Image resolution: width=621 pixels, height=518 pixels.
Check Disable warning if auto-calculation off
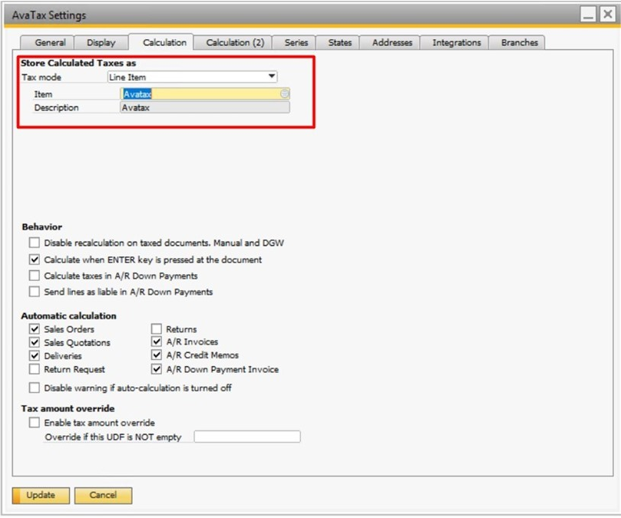click(x=35, y=388)
